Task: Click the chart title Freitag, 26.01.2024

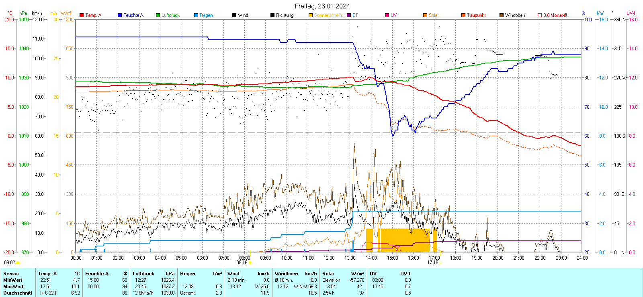Action: [322, 6]
